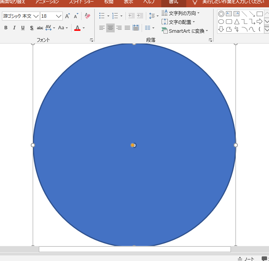Select the down block arrow shape
The width and height of the screenshot is (269, 261).
tap(221, 29)
